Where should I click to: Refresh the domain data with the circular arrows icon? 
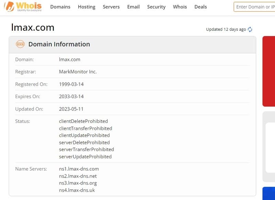coord(250,29)
